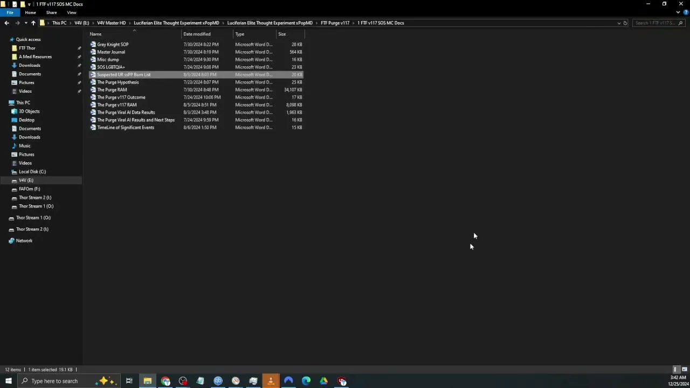Open the recent locations dropdown arrow
690x388 pixels.
[x=25, y=23]
